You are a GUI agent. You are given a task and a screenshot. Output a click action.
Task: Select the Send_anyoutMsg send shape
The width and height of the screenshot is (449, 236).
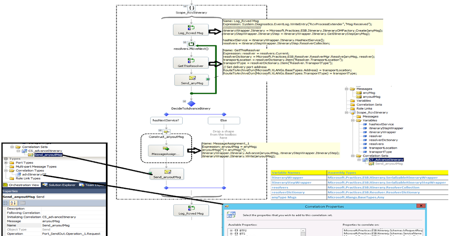(168, 174)
